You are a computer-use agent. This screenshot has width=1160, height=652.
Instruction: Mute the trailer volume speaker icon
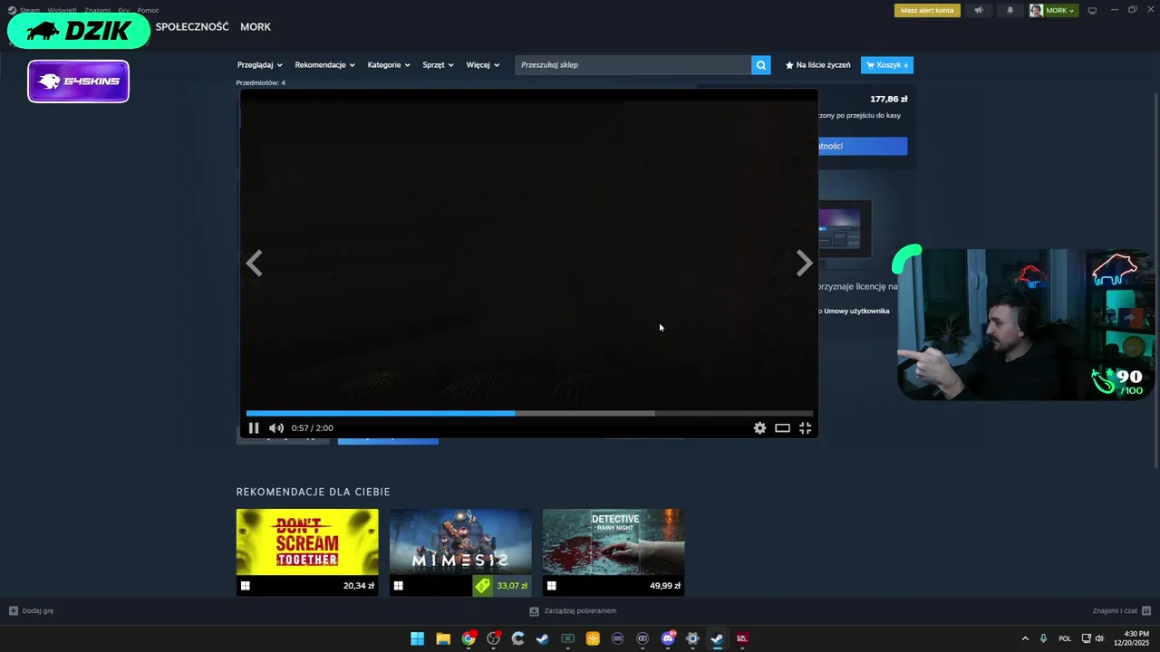pos(275,428)
